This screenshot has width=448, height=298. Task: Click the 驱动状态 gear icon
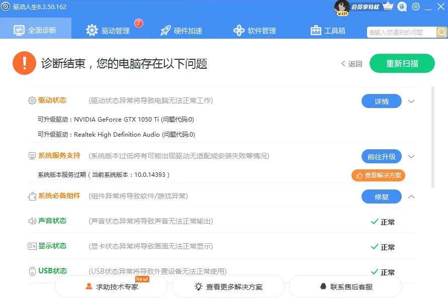tap(32, 101)
